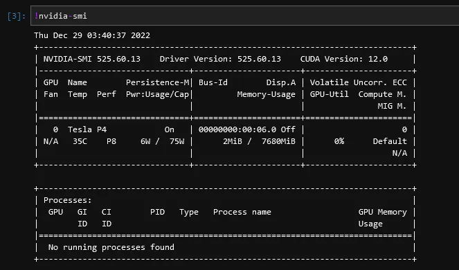Click Driver Version: 525.60.13 text

click(x=220, y=59)
